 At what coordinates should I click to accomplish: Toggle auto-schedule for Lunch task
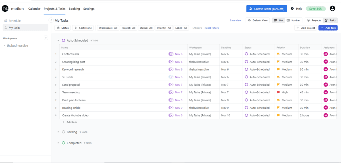coord(171,77)
